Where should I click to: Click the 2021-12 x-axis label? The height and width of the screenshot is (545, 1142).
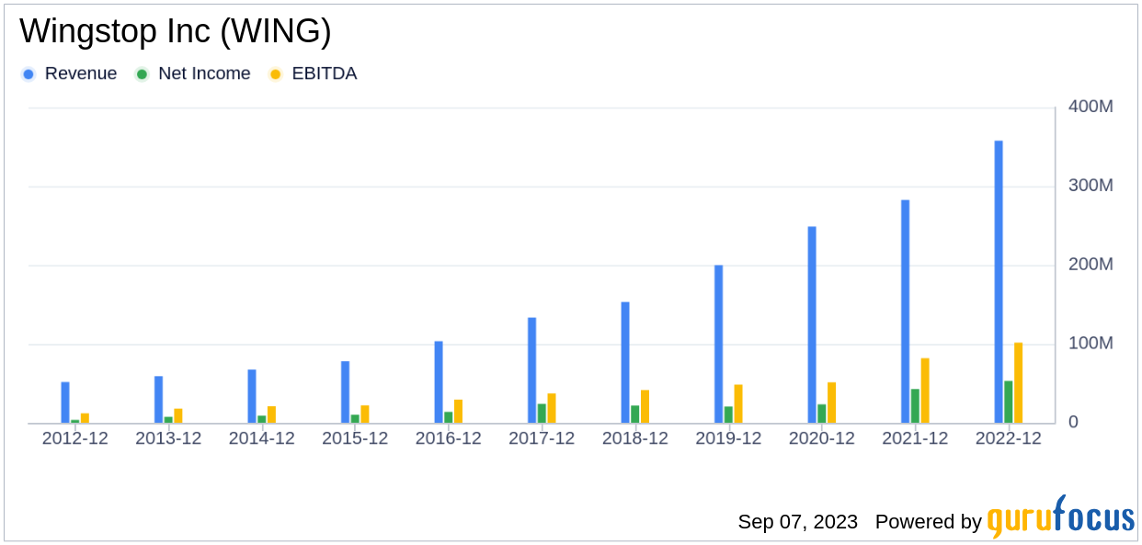(915, 439)
